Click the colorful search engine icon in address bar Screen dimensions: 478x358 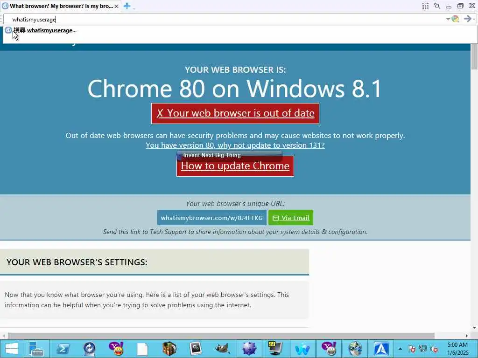pyautogui.click(x=455, y=19)
